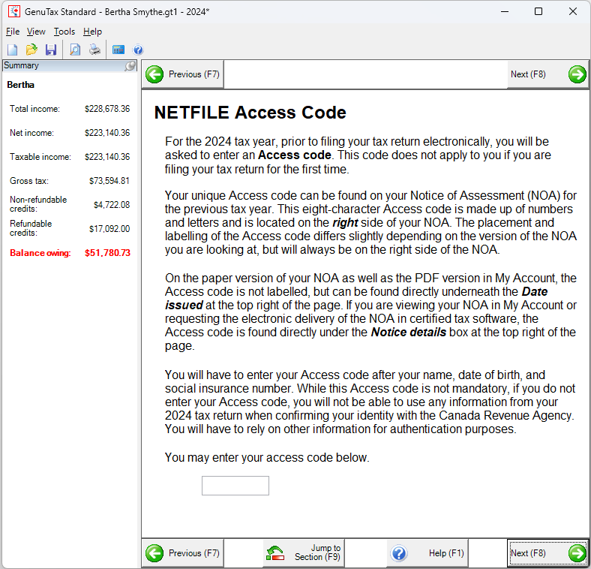The width and height of the screenshot is (591, 569).
Task: Maximize the GenuTax window
Action: (x=538, y=11)
